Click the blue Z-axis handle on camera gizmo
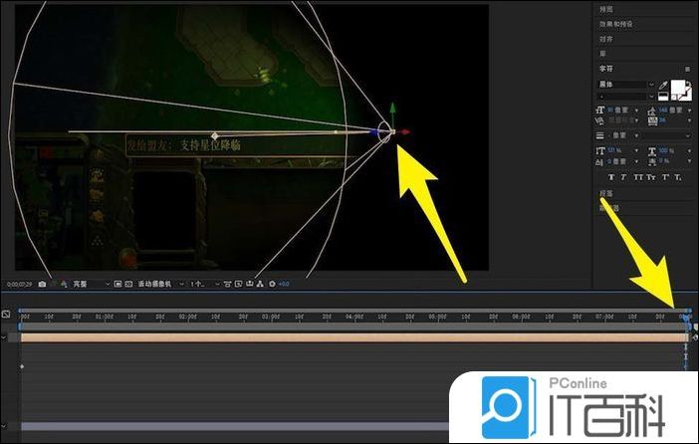699x444 pixels. pyautogui.click(x=374, y=132)
